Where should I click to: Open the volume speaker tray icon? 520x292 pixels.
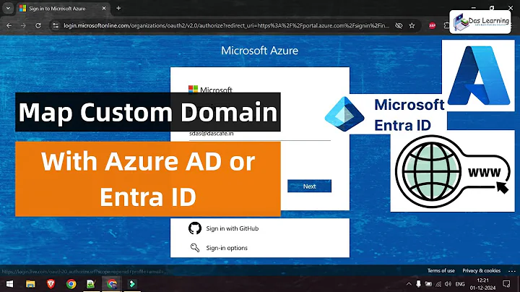pos(448,284)
